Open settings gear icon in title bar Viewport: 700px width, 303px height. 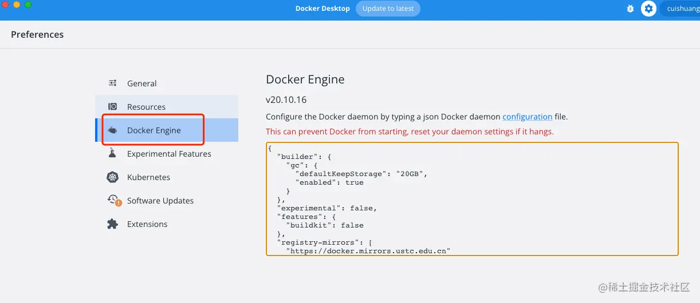(x=648, y=9)
